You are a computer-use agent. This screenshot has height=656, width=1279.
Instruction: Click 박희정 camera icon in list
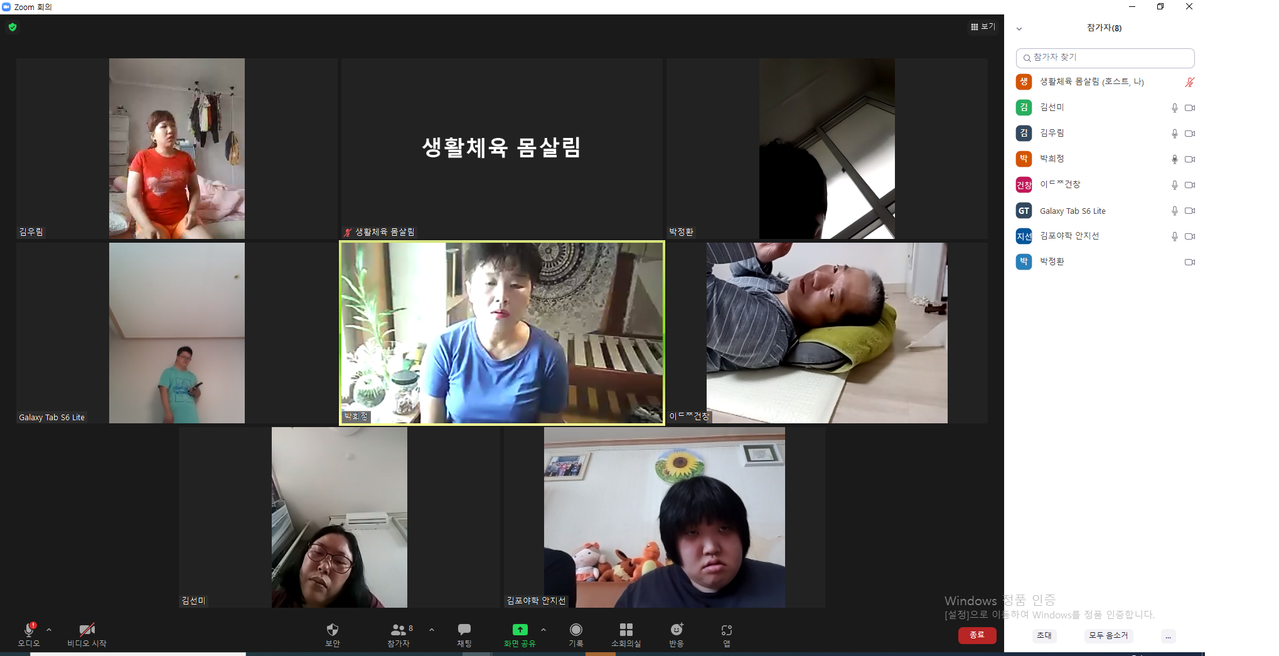[1189, 159]
